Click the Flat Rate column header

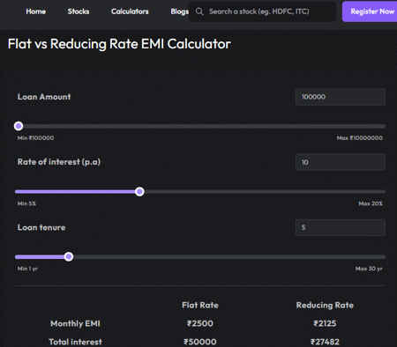[x=200, y=306]
